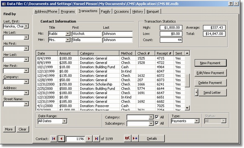Viewport: 244px width, 148px height.
Task: Open the Date Range dropdown
Action: click(x=65, y=121)
